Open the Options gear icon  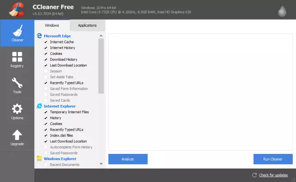coord(17,109)
